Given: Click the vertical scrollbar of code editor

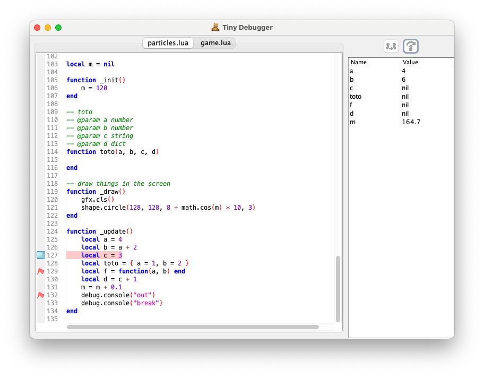Looking at the screenshot, I should 338,288.
